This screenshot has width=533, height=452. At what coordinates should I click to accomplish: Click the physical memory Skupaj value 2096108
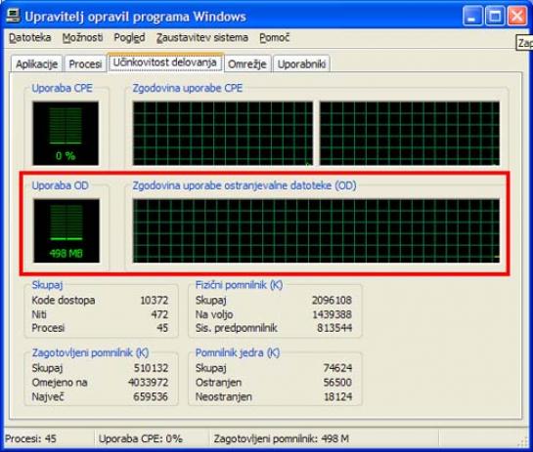pyautogui.click(x=332, y=301)
